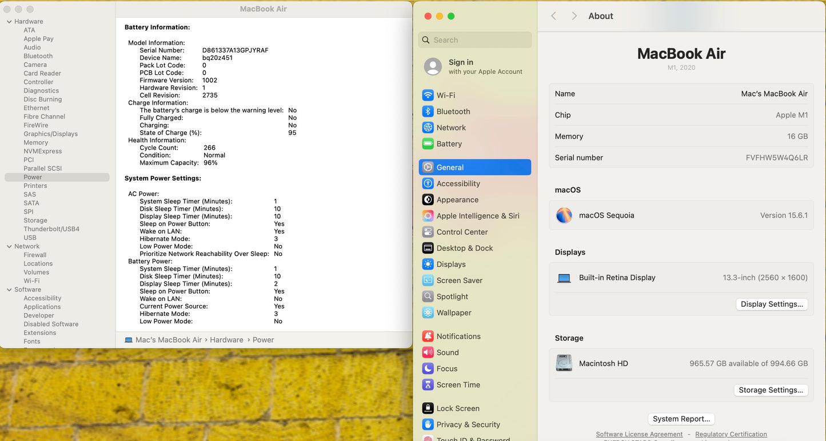Select the Privacy & Security icon
The image size is (826, 441).
pos(428,424)
